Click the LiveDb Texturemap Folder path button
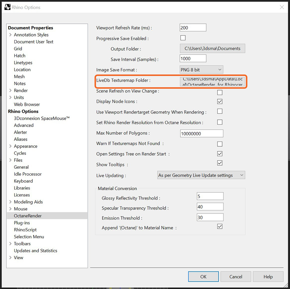 pos(213,81)
